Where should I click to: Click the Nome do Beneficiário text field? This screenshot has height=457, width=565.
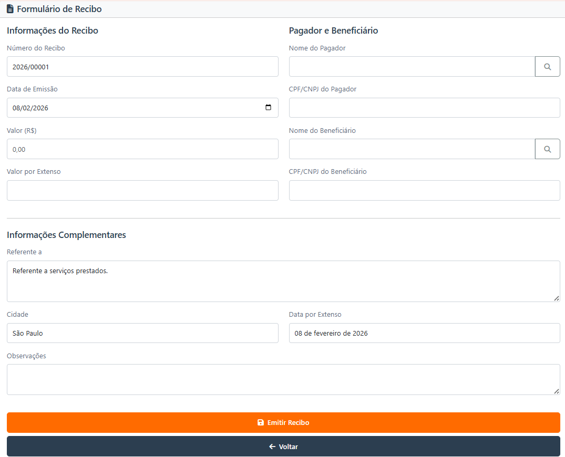tap(412, 149)
